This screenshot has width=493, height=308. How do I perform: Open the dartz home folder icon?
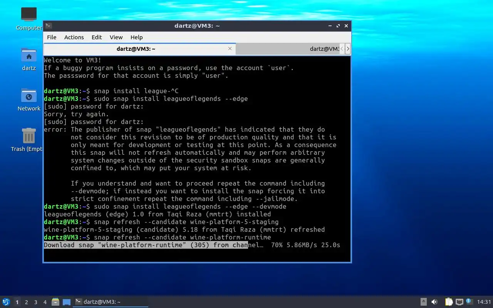click(29, 55)
